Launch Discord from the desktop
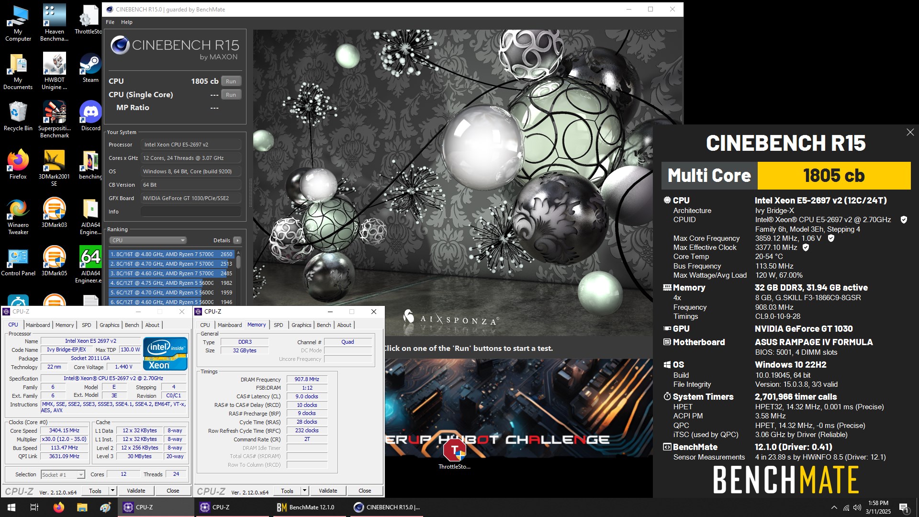The image size is (919, 517). tap(90, 116)
